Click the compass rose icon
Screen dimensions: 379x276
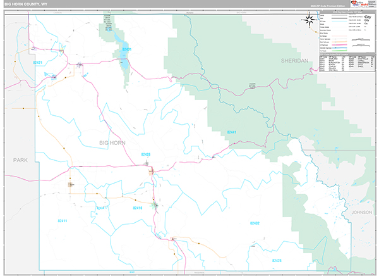pyautogui.click(x=310, y=20)
